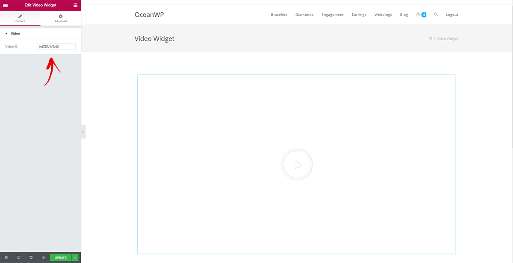The image size is (513, 263).
Task: Click Video Widget breadcrumb text
Action: pos(448,38)
